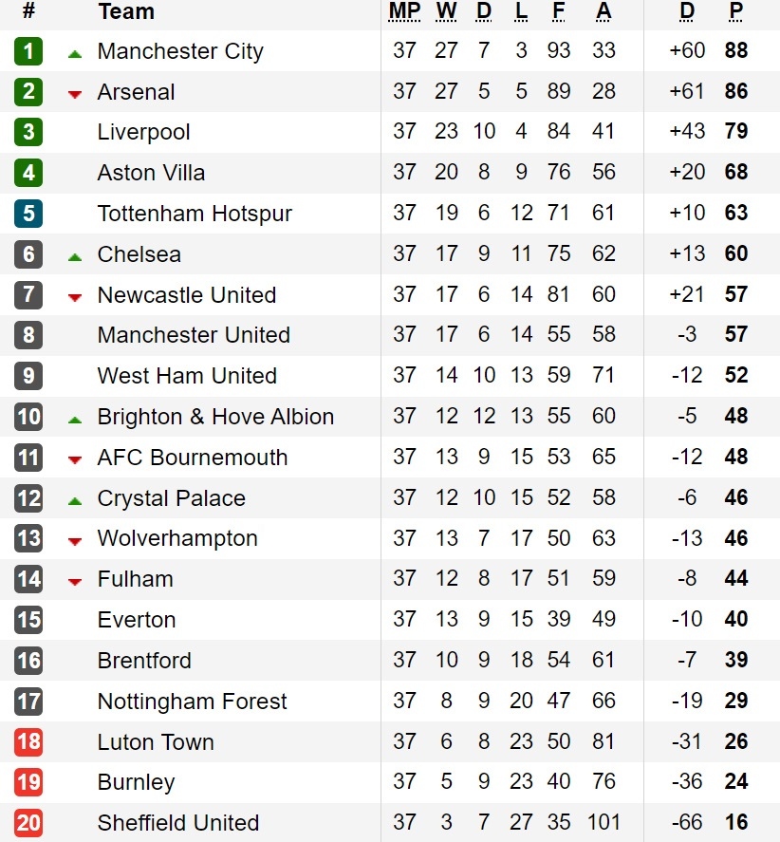
Task: Click the MP column header
Action: click(x=405, y=11)
